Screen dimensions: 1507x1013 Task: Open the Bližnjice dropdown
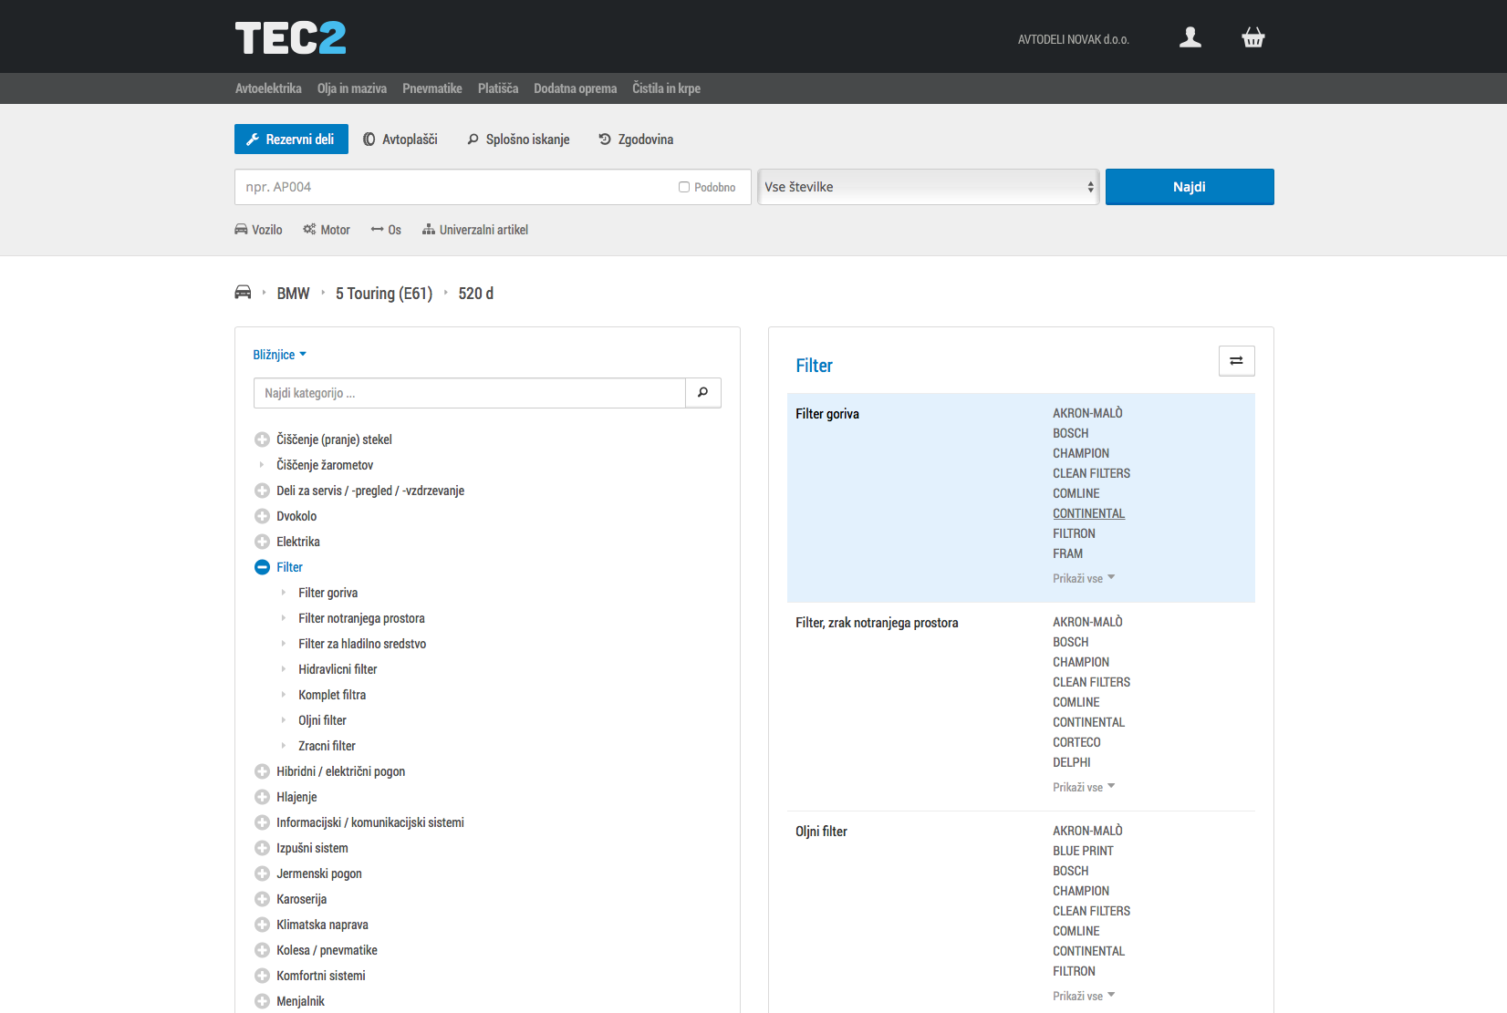[x=279, y=355]
